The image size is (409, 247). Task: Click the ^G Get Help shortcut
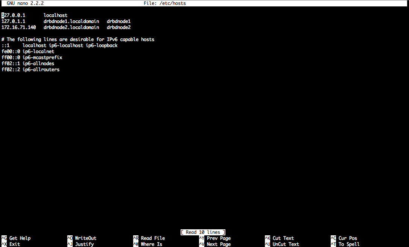16,238
